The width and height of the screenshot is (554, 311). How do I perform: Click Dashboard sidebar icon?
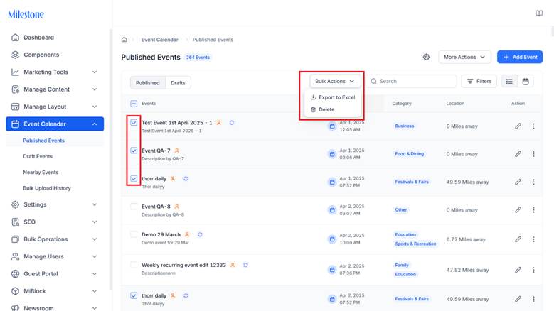click(x=15, y=38)
